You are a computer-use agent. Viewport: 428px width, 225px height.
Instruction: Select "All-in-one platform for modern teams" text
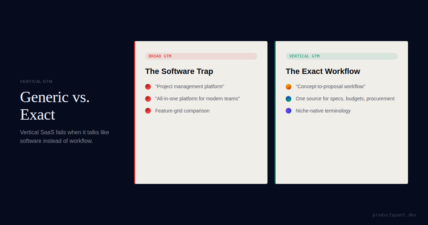coord(197,99)
